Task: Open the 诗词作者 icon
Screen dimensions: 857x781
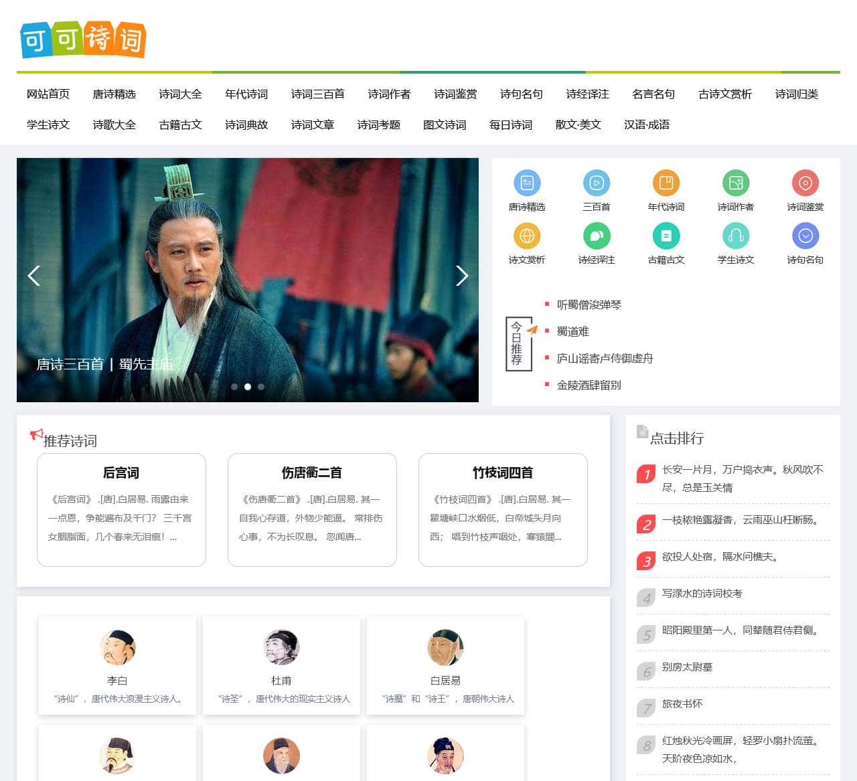Action: [x=736, y=181]
